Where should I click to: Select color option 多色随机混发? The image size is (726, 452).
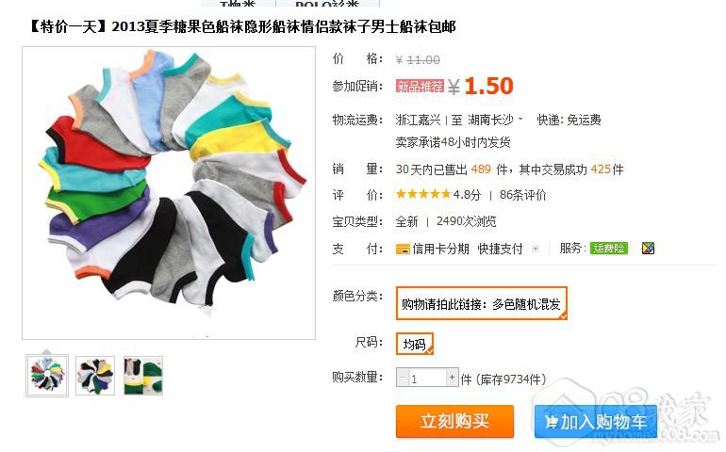point(481,303)
